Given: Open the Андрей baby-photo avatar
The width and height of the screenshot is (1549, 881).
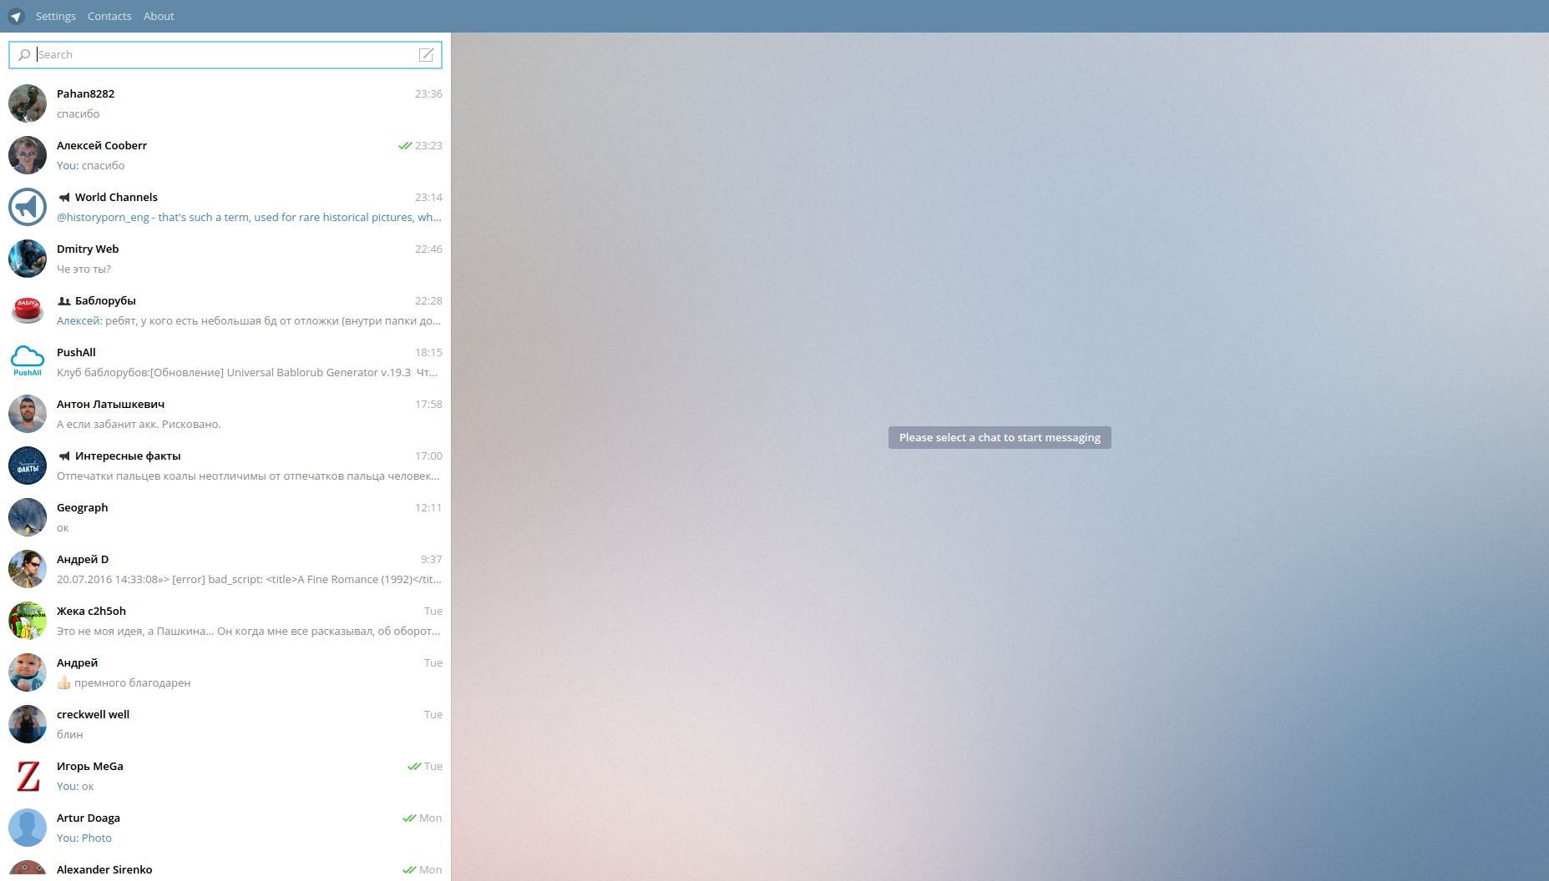Looking at the screenshot, I should (x=28, y=672).
